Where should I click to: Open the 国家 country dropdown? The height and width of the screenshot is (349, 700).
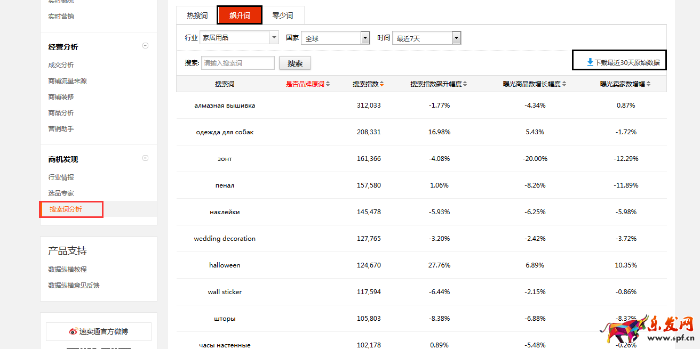[x=336, y=38]
